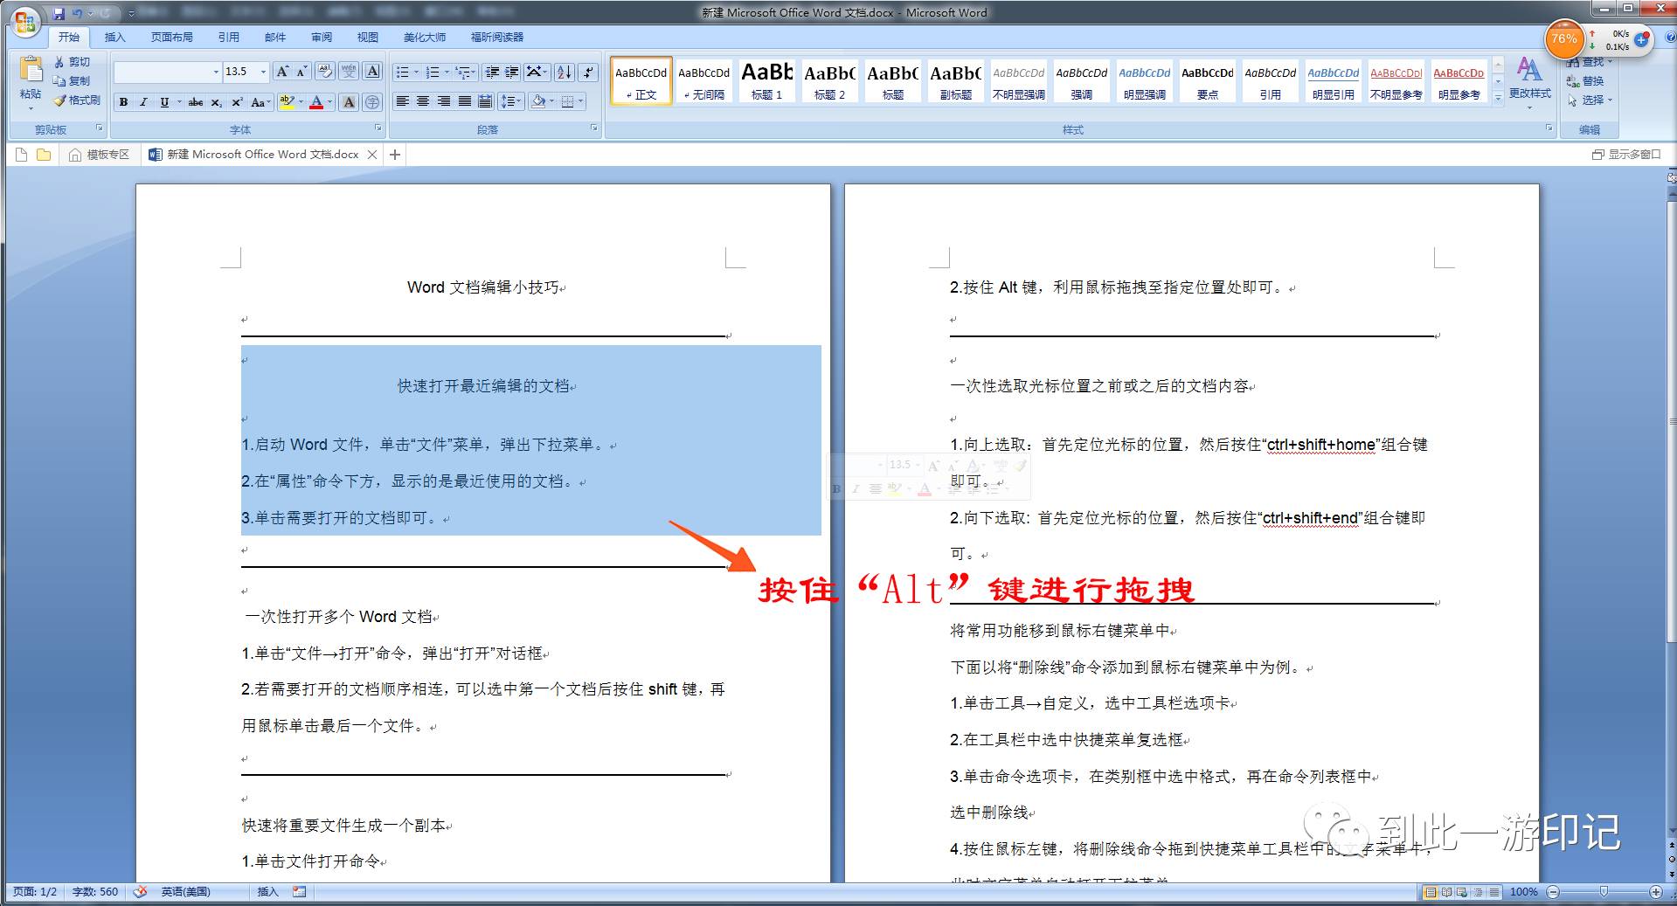Toggle character shading on the selected text
This screenshot has width=1677, height=906.
[349, 102]
